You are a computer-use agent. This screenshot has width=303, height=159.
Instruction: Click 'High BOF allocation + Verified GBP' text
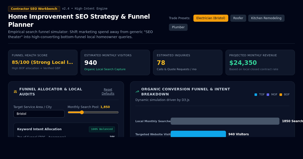click(36, 68)
